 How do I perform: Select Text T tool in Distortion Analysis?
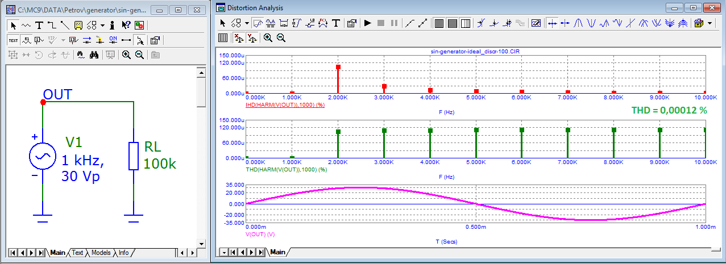336,23
